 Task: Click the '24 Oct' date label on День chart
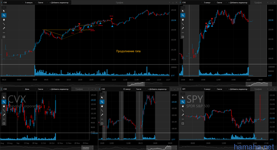52,143
